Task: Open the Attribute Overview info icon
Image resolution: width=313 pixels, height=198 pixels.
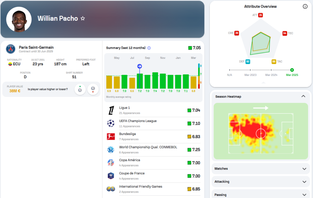Action: (x=305, y=6)
